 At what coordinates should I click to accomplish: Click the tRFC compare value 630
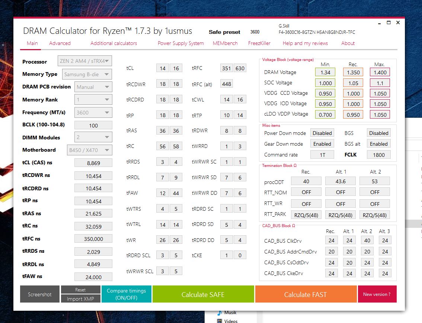coord(240,68)
